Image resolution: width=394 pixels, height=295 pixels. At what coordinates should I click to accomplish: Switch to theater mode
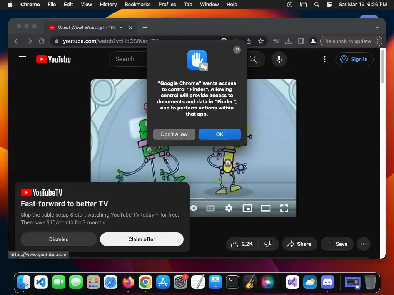(266, 208)
